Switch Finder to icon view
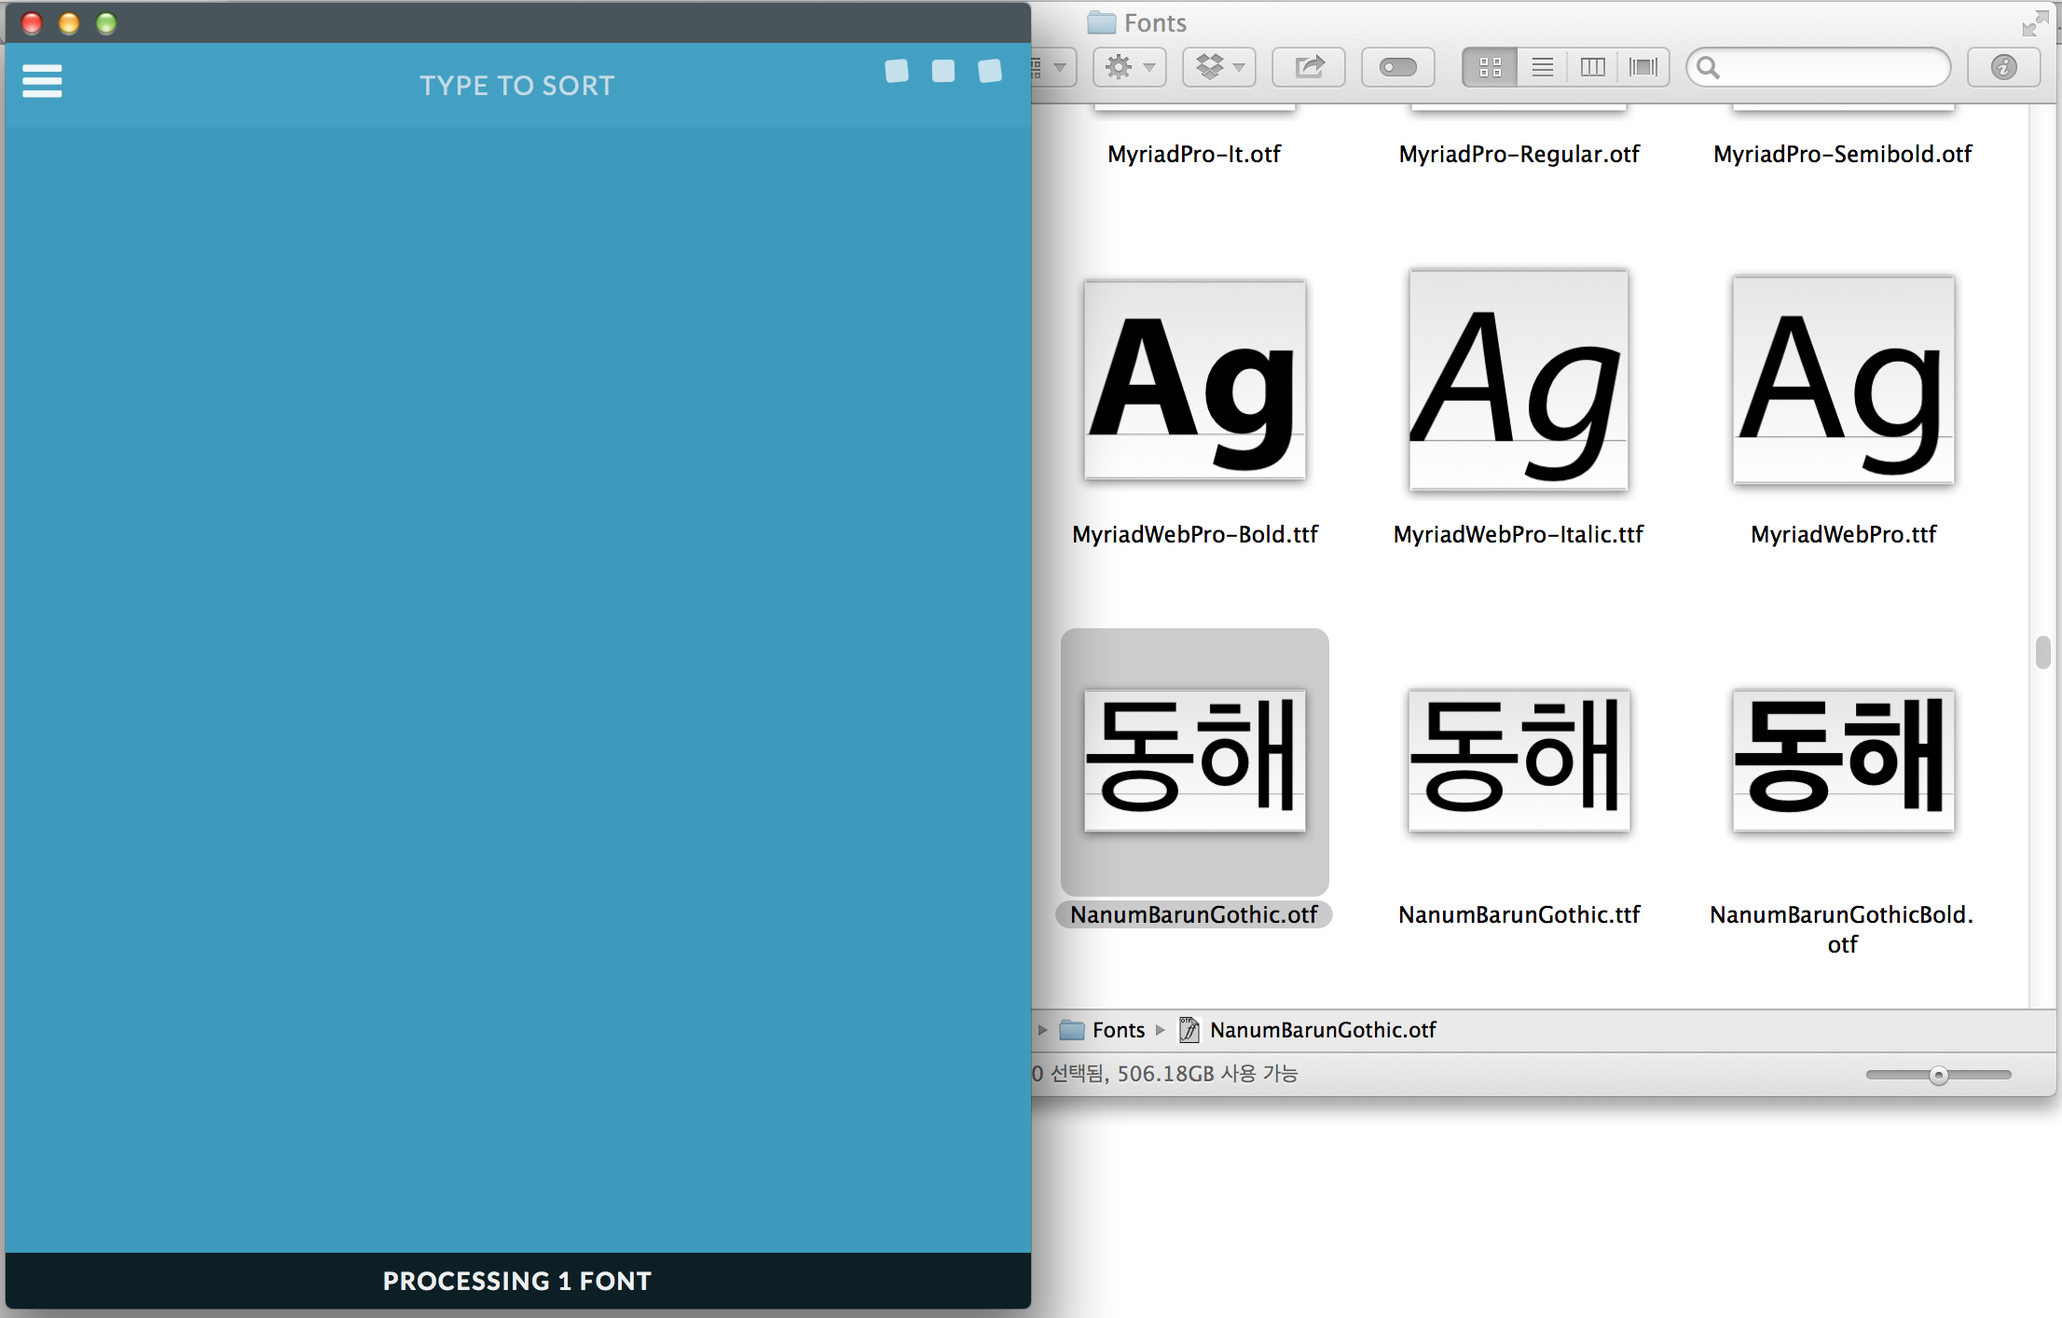 pos(1490,67)
